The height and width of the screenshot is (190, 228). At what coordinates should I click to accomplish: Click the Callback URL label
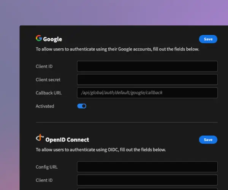49,93
